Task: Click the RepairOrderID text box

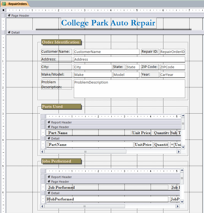Action: [172, 52]
